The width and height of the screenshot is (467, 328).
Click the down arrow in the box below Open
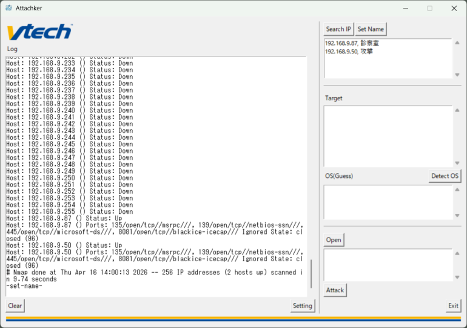(x=457, y=277)
